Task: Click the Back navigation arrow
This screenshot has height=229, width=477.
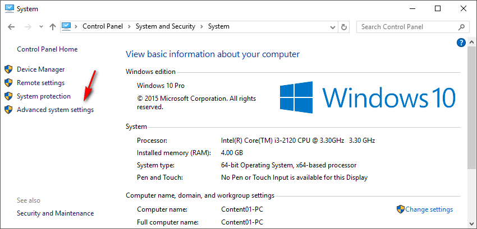Action: pos(11,26)
